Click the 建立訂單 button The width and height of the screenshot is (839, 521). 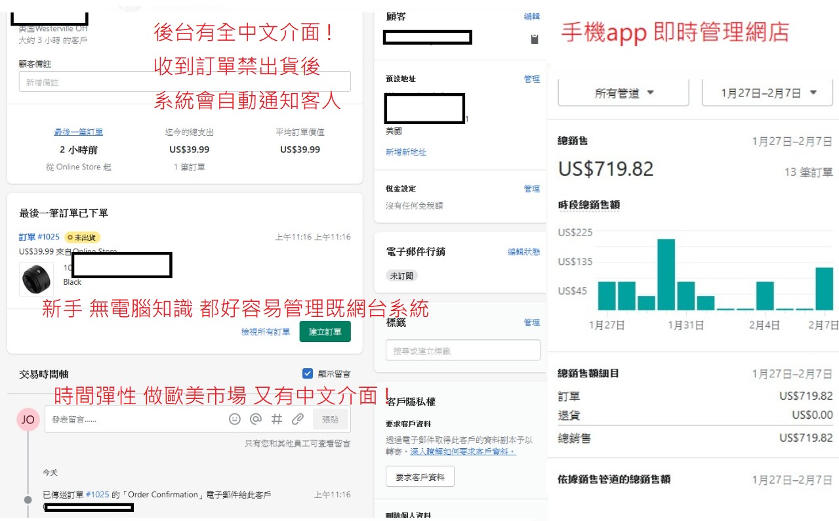click(x=325, y=331)
